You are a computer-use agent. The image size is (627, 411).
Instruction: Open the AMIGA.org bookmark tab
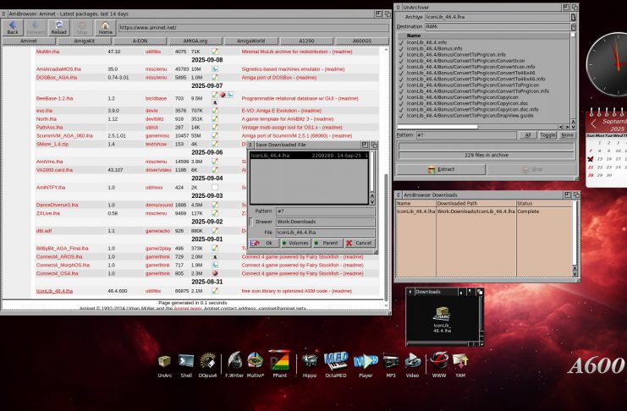(x=195, y=41)
